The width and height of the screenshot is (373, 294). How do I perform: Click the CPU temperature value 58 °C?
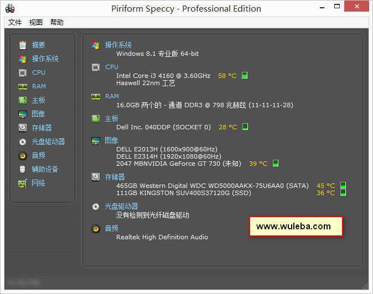coord(227,76)
